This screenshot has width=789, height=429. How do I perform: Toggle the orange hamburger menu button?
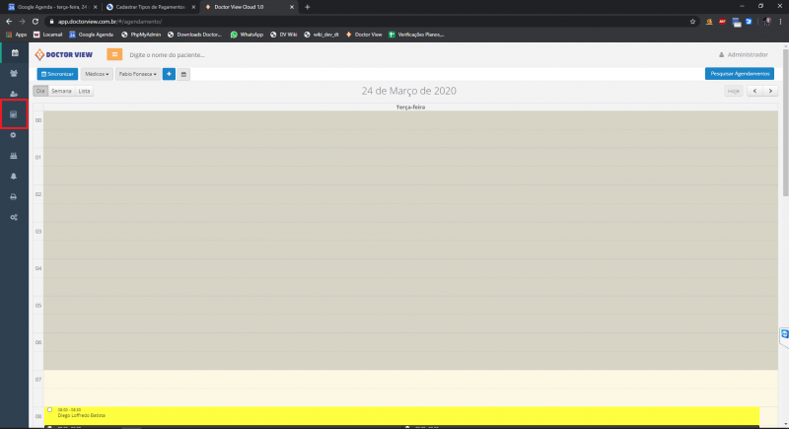(114, 54)
